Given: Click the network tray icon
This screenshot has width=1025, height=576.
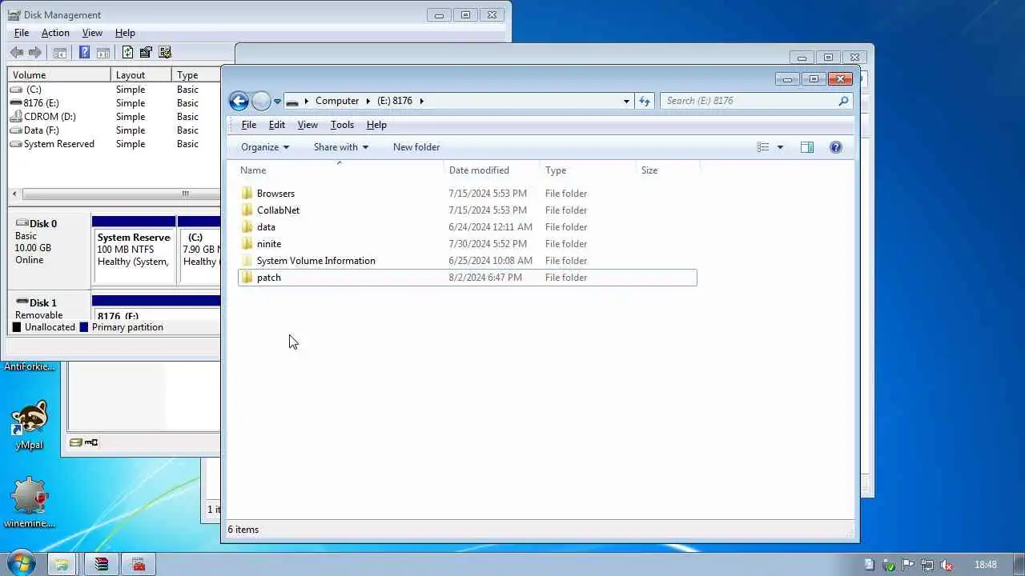Looking at the screenshot, I should [927, 565].
